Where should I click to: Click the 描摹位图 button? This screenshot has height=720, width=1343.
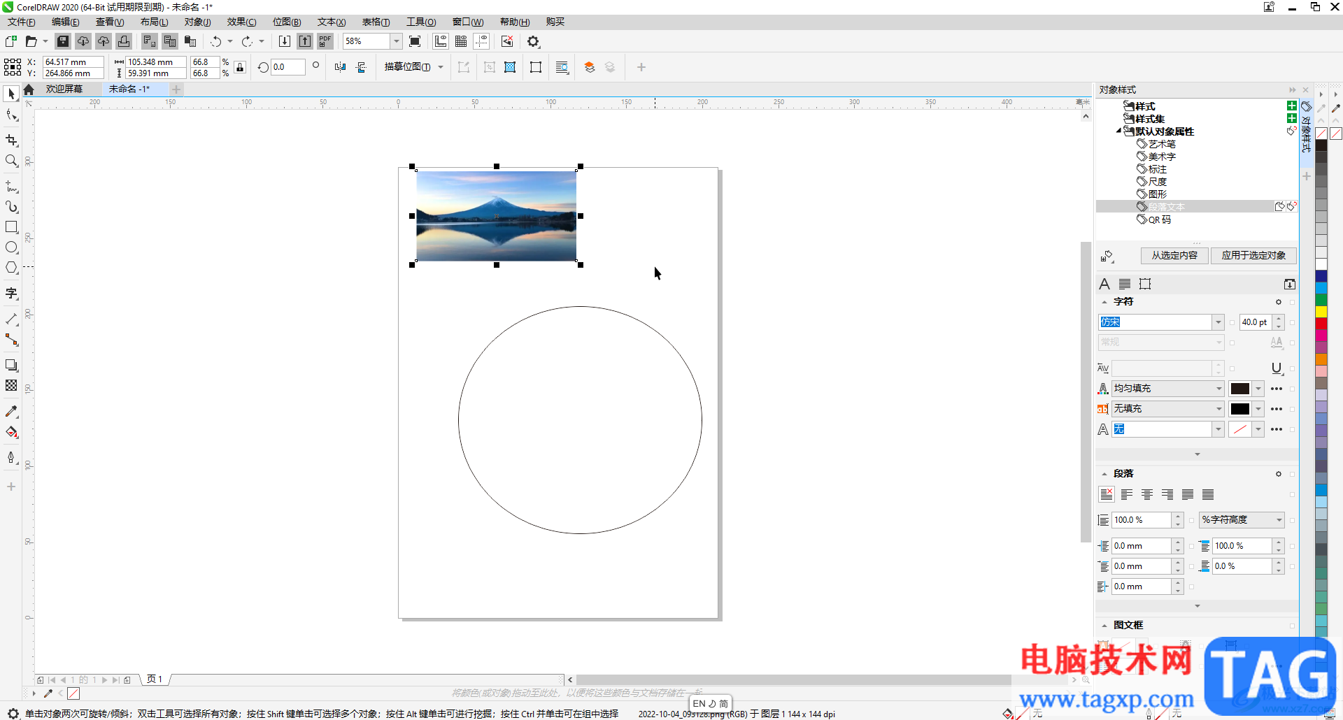coord(407,67)
